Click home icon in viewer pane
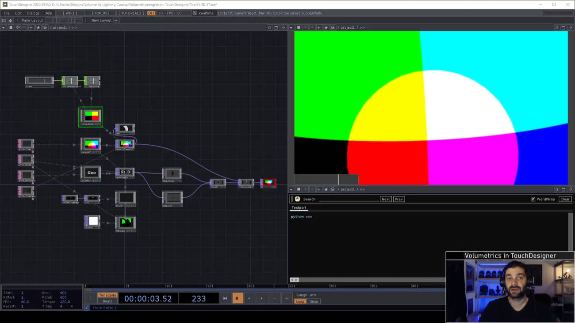The width and height of the screenshot is (575, 323). pos(333,27)
